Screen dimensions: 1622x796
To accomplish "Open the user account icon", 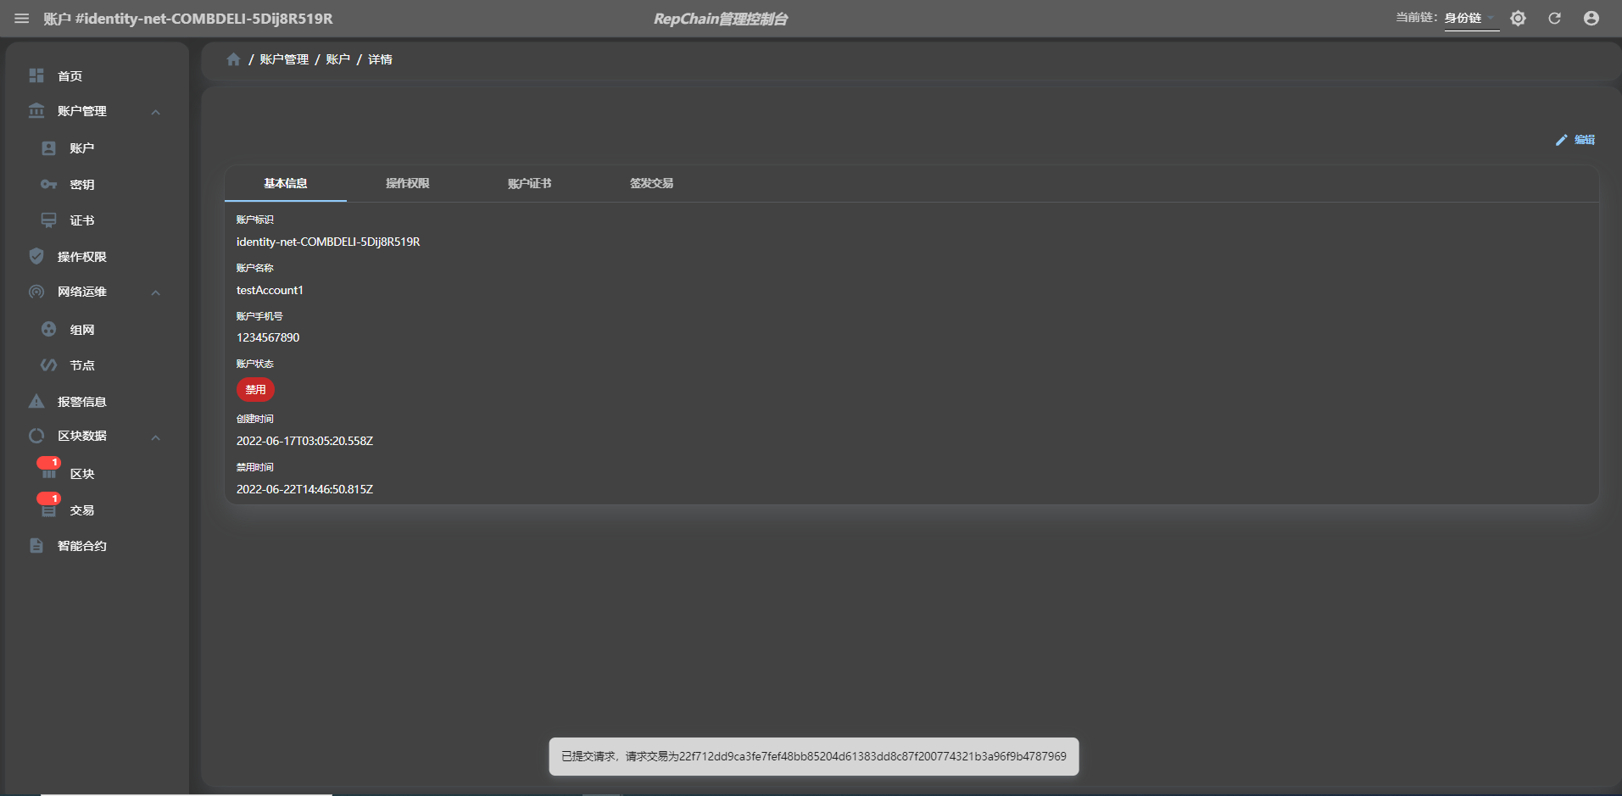I will click(1591, 18).
